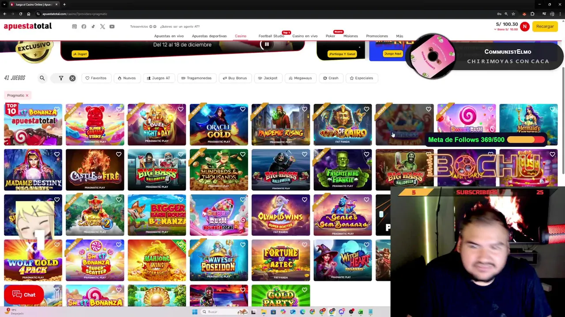Open Apuestas en vivo menu
Screen dimensions: 565x317
tap(169, 36)
